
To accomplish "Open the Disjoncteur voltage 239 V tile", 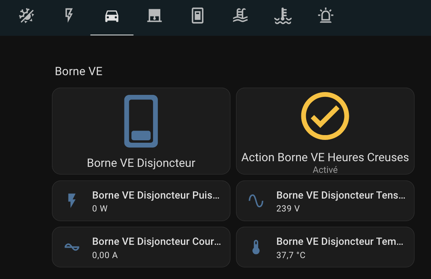I will click(340, 201).
